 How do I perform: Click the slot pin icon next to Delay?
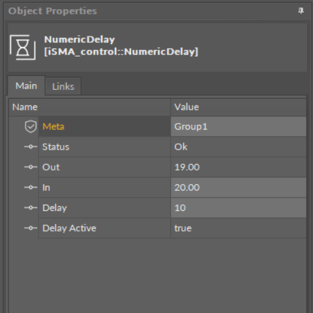pos(31,208)
